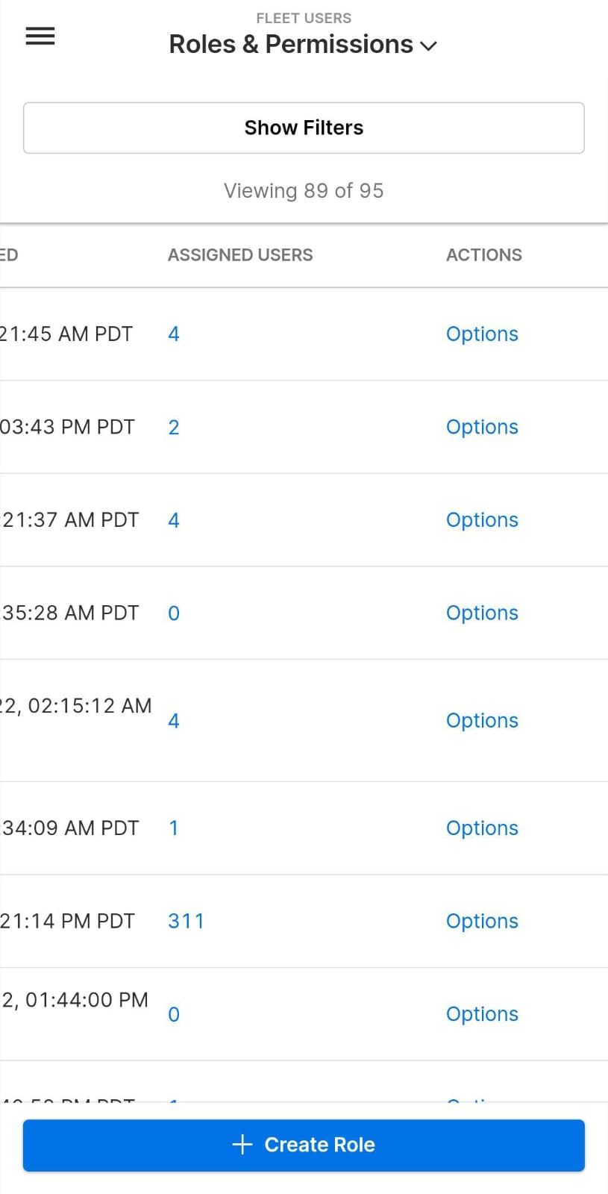The height and width of the screenshot is (1194, 608).
Task: Click assigned users count 2
Action: 174,427
